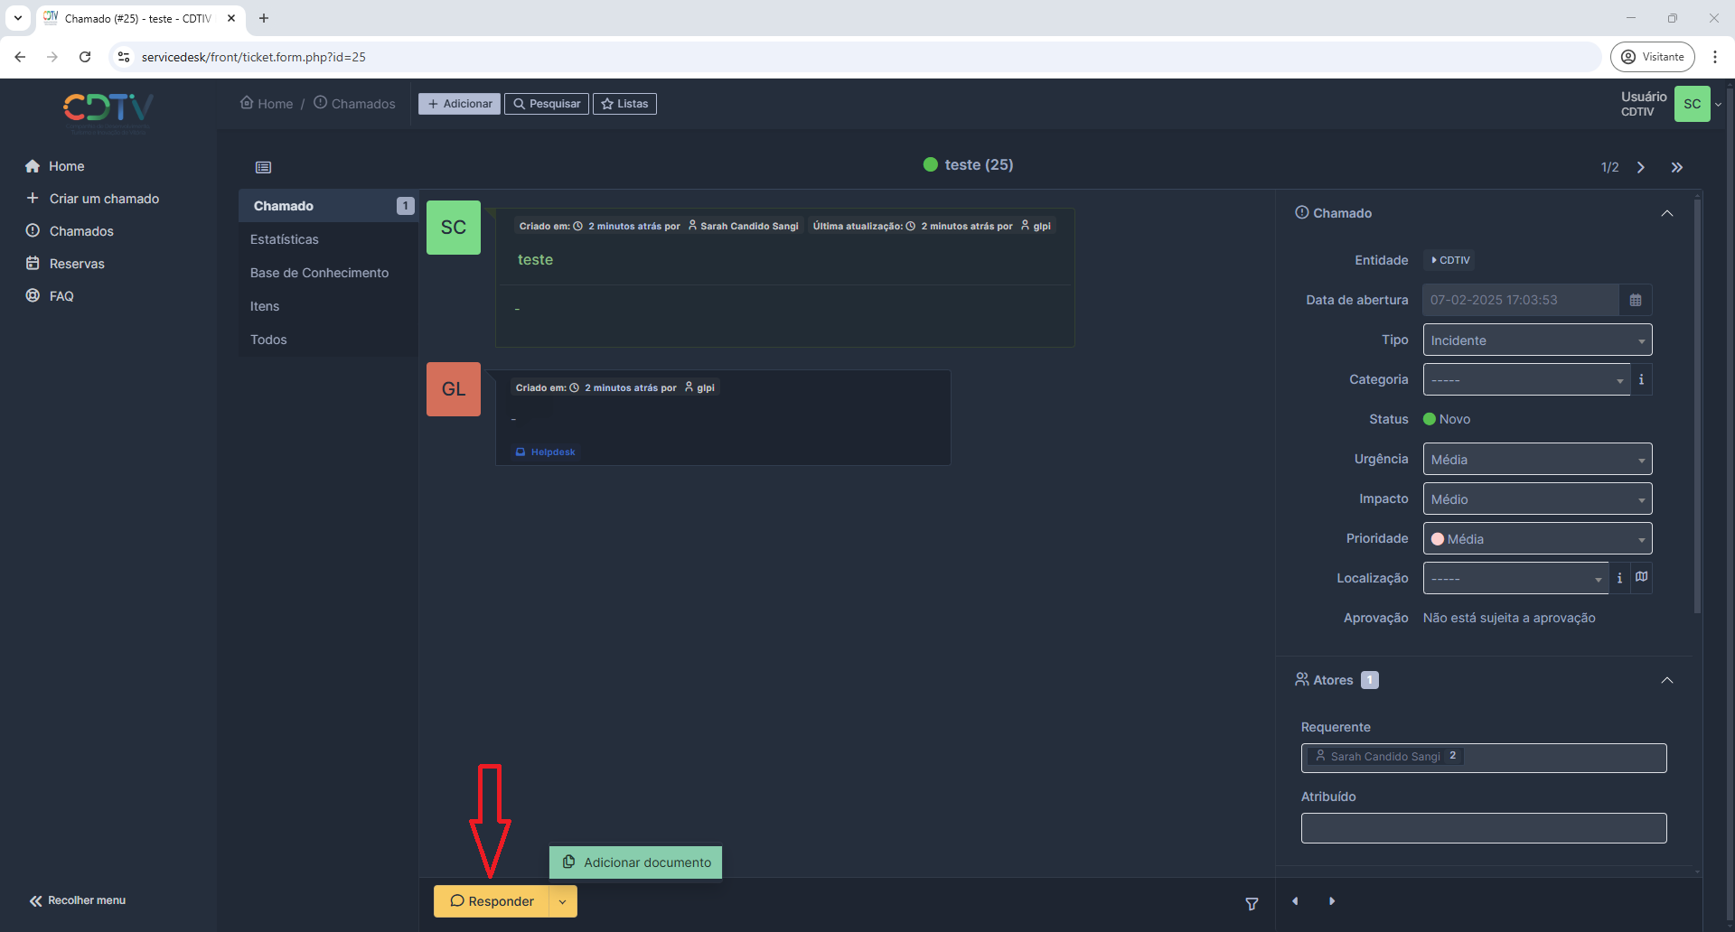Collapse the Chamado panel section
1735x932 pixels.
(x=1667, y=213)
